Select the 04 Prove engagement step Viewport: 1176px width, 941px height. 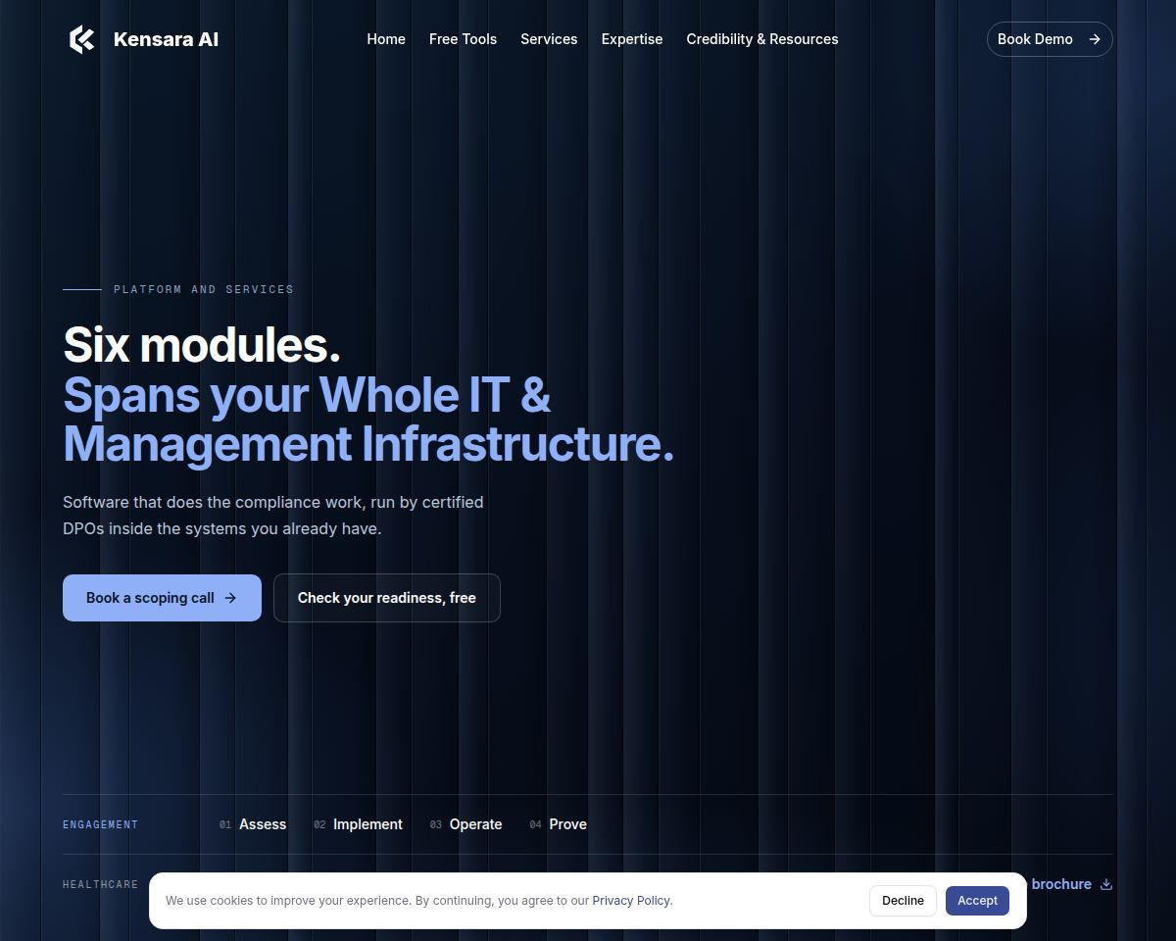click(x=558, y=824)
